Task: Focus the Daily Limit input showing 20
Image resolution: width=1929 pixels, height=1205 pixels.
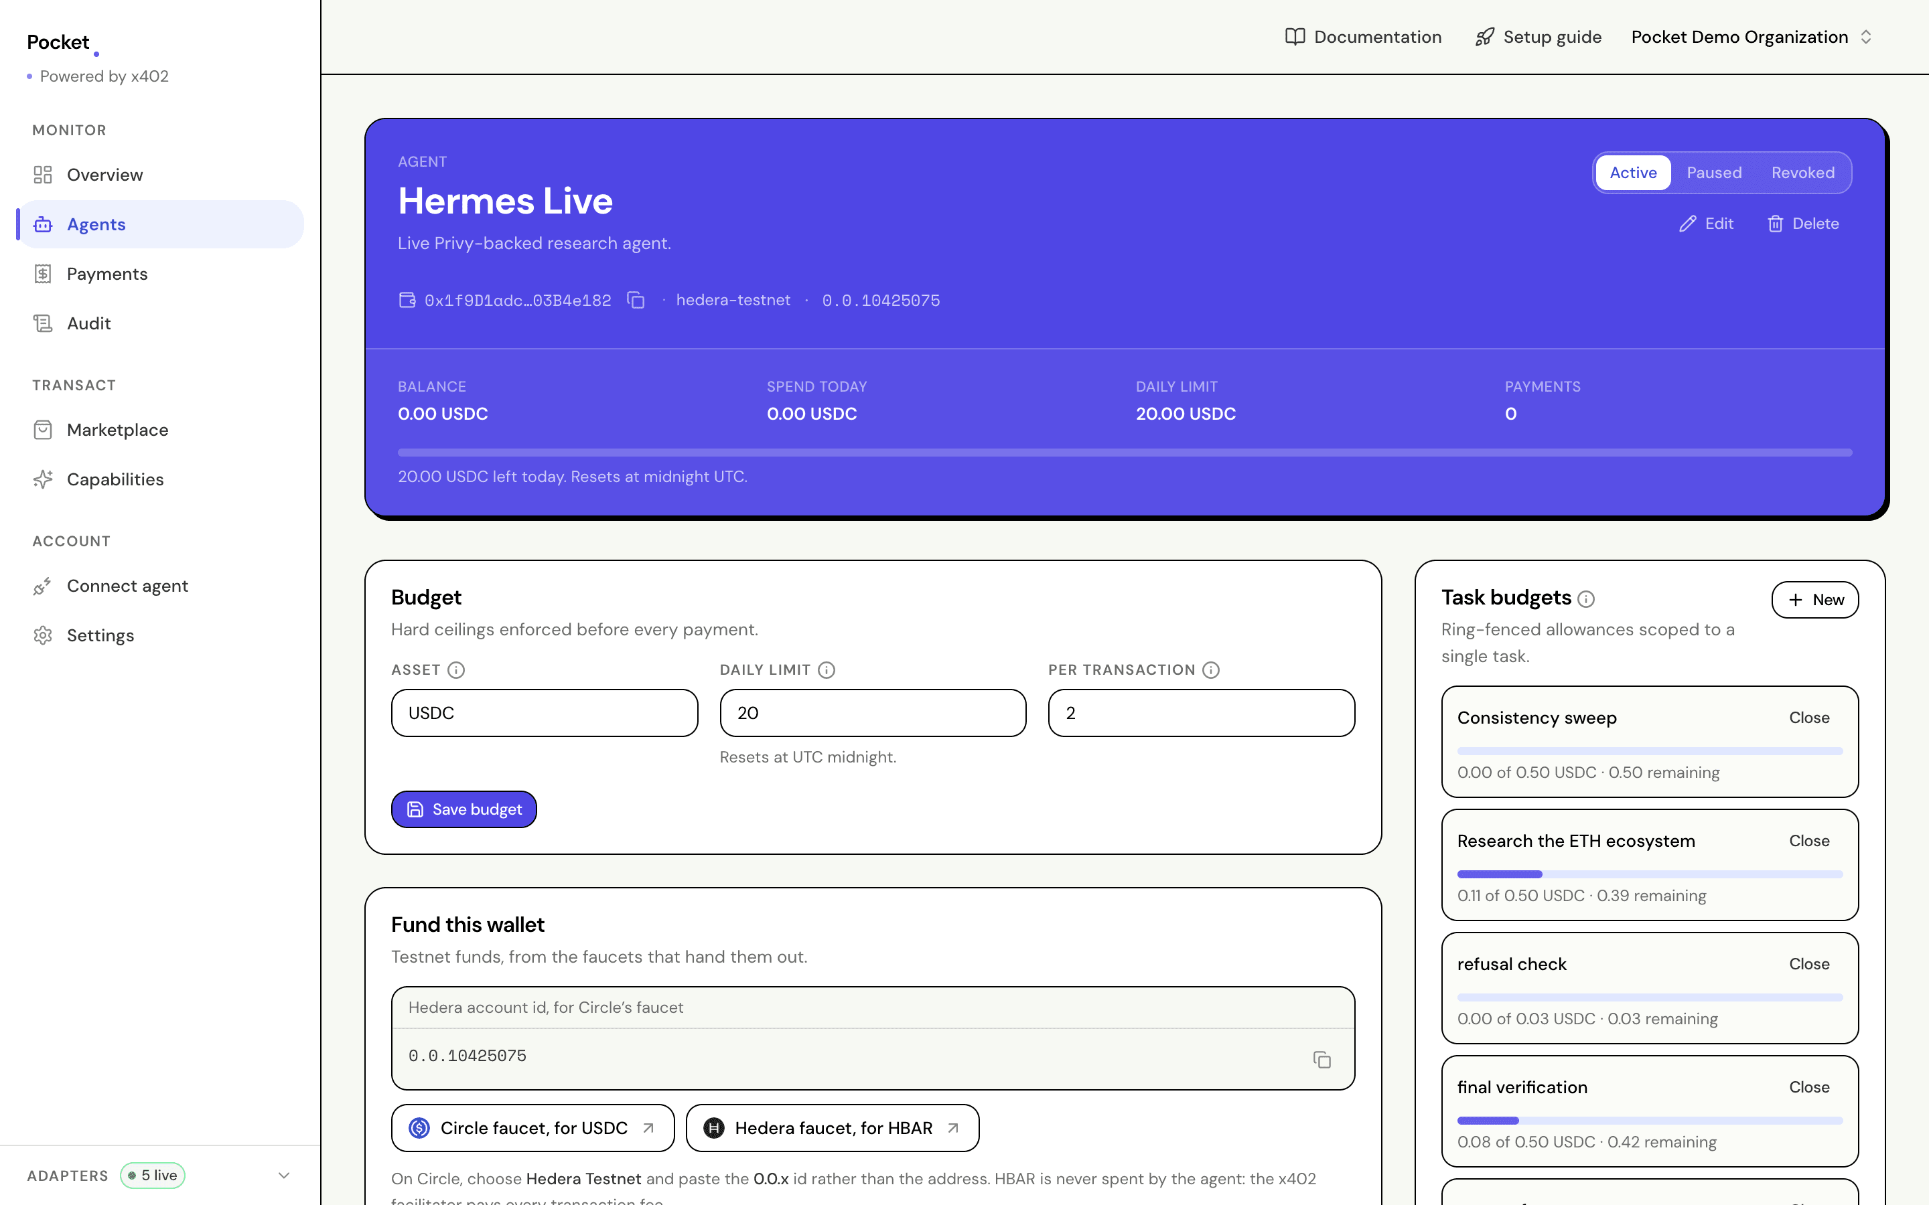Action: (x=873, y=713)
